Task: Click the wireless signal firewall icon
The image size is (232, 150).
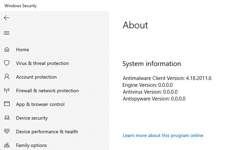Action: click(x=7, y=91)
